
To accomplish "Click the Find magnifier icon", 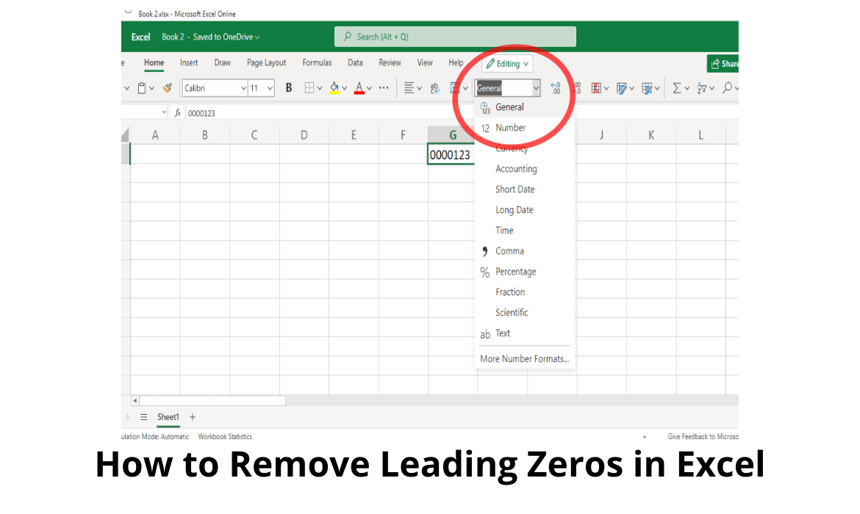I will pyautogui.click(x=728, y=87).
